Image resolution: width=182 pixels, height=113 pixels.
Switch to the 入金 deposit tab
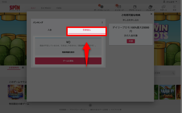click(49, 30)
